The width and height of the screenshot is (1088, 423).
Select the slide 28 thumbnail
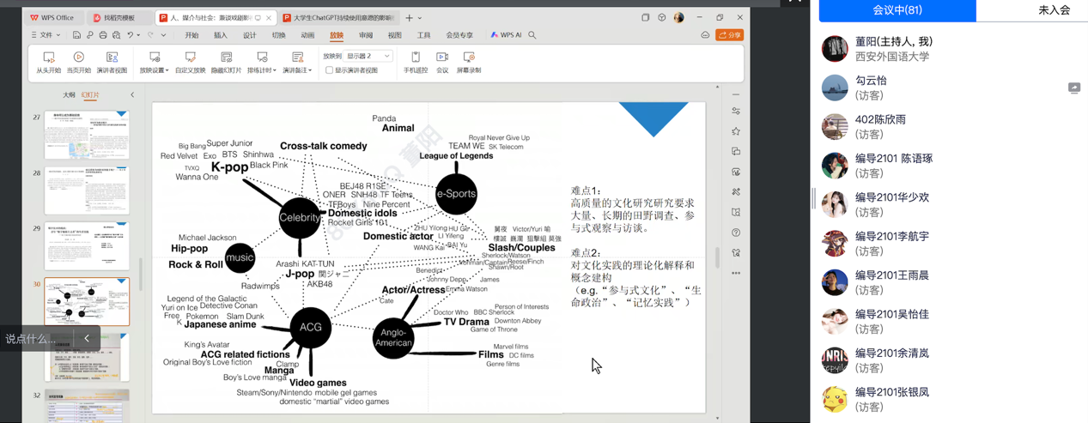coord(87,190)
